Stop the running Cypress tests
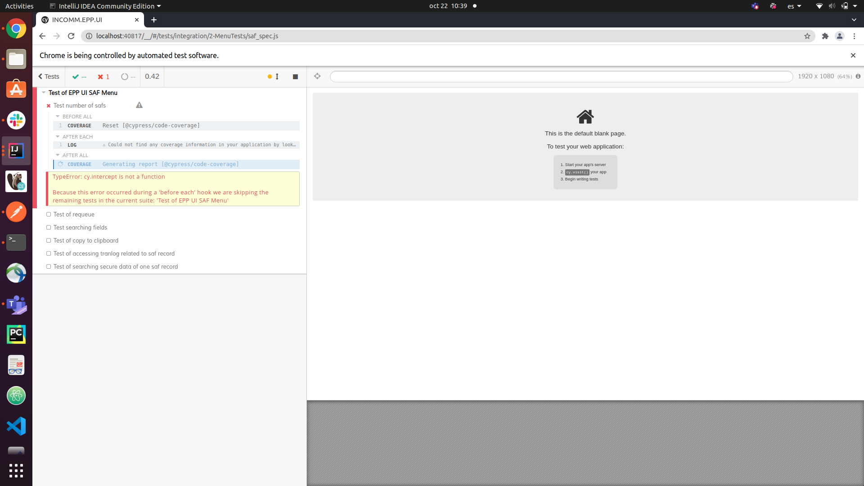This screenshot has height=486, width=864. 296,76
